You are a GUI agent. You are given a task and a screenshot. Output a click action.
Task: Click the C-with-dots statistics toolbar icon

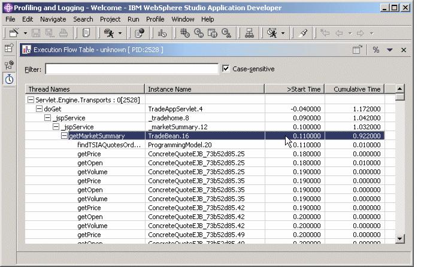coord(226,33)
